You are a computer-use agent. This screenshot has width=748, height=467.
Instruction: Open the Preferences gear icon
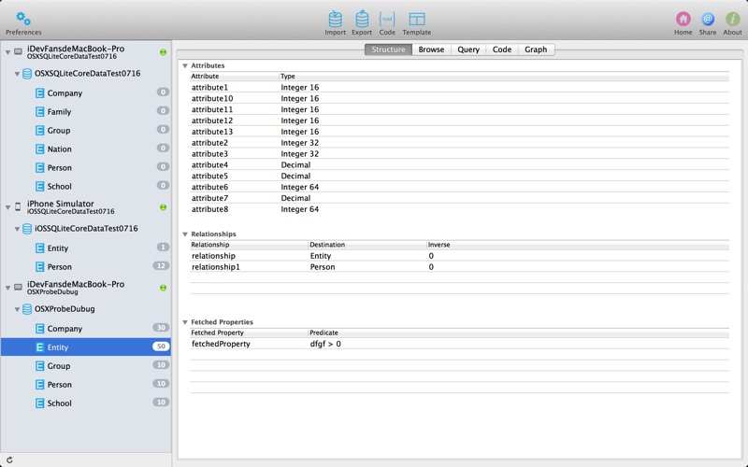(x=23, y=18)
